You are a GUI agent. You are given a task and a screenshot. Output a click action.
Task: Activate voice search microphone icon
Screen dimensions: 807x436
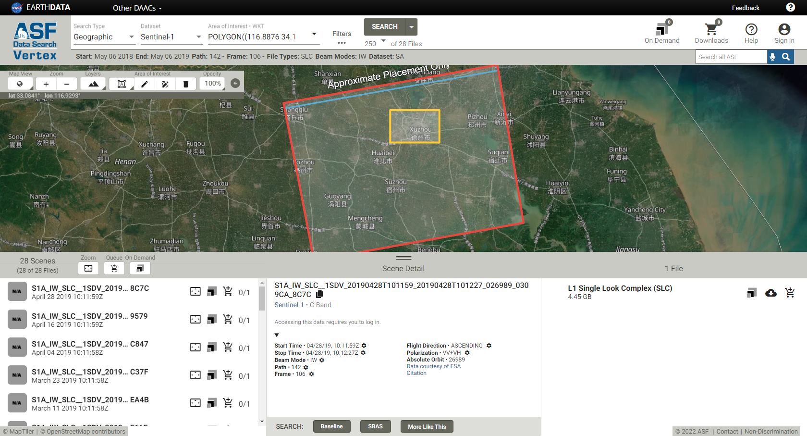[x=772, y=57]
